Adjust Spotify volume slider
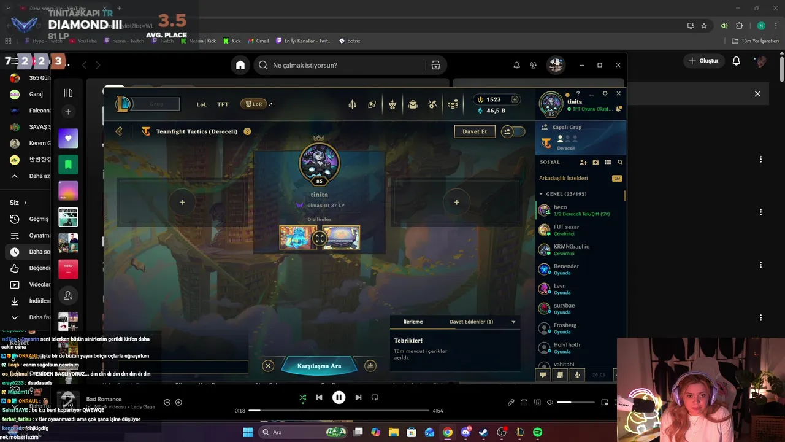 click(575, 403)
